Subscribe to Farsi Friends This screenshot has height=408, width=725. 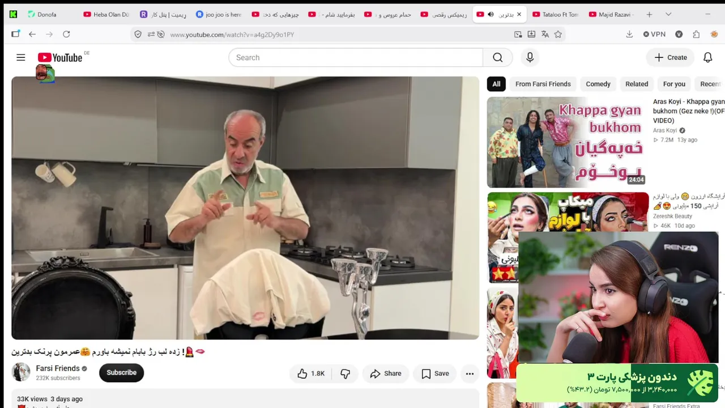121,373
